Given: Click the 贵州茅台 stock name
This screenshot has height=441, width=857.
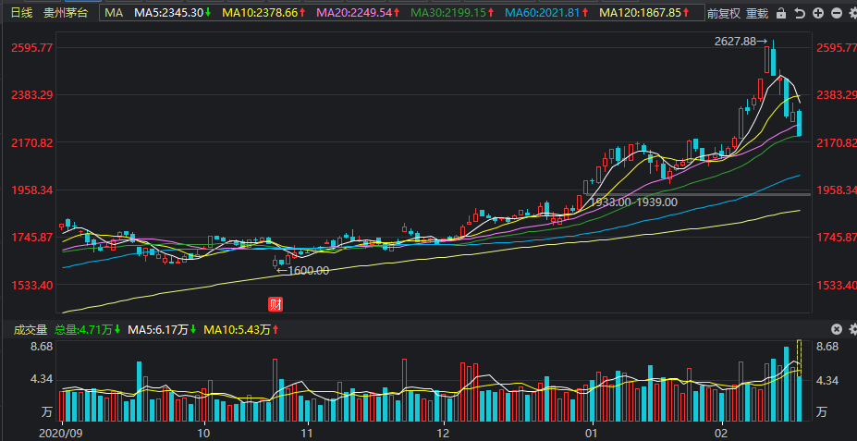Looking at the screenshot, I should 67,13.
